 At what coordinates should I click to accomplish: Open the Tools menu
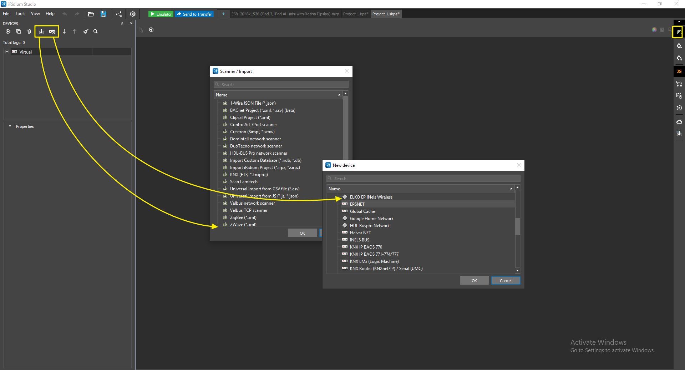click(20, 14)
